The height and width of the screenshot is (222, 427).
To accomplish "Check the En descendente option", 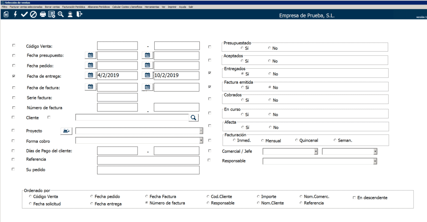I will tap(354, 197).
